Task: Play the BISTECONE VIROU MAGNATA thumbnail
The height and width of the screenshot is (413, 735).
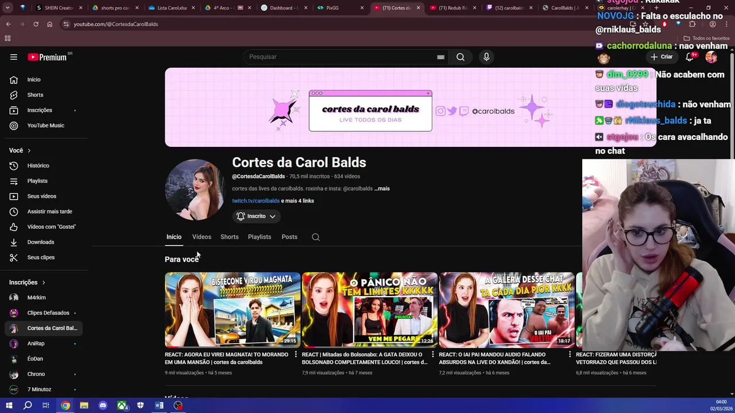Action: pyautogui.click(x=233, y=310)
